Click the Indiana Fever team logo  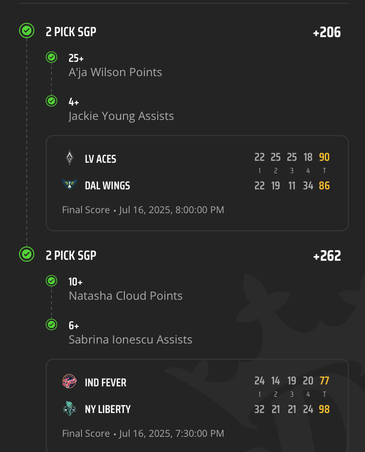pos(70,382)
